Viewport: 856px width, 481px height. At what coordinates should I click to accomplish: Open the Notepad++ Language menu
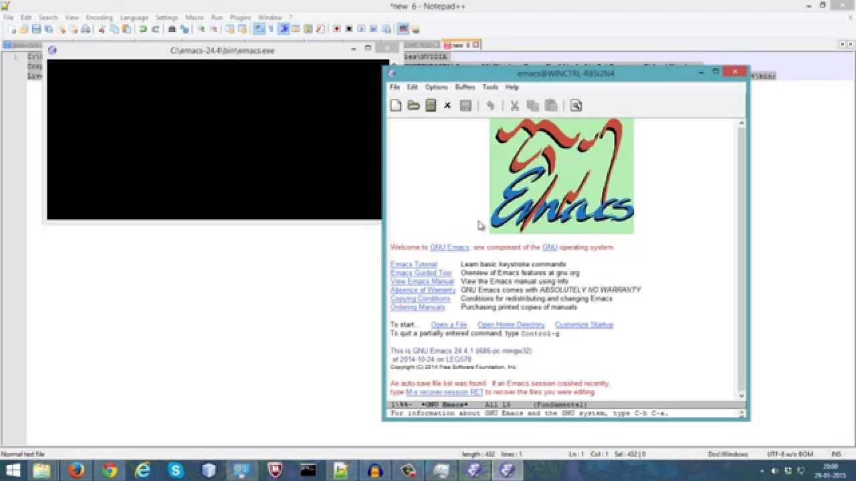point(134,17)
